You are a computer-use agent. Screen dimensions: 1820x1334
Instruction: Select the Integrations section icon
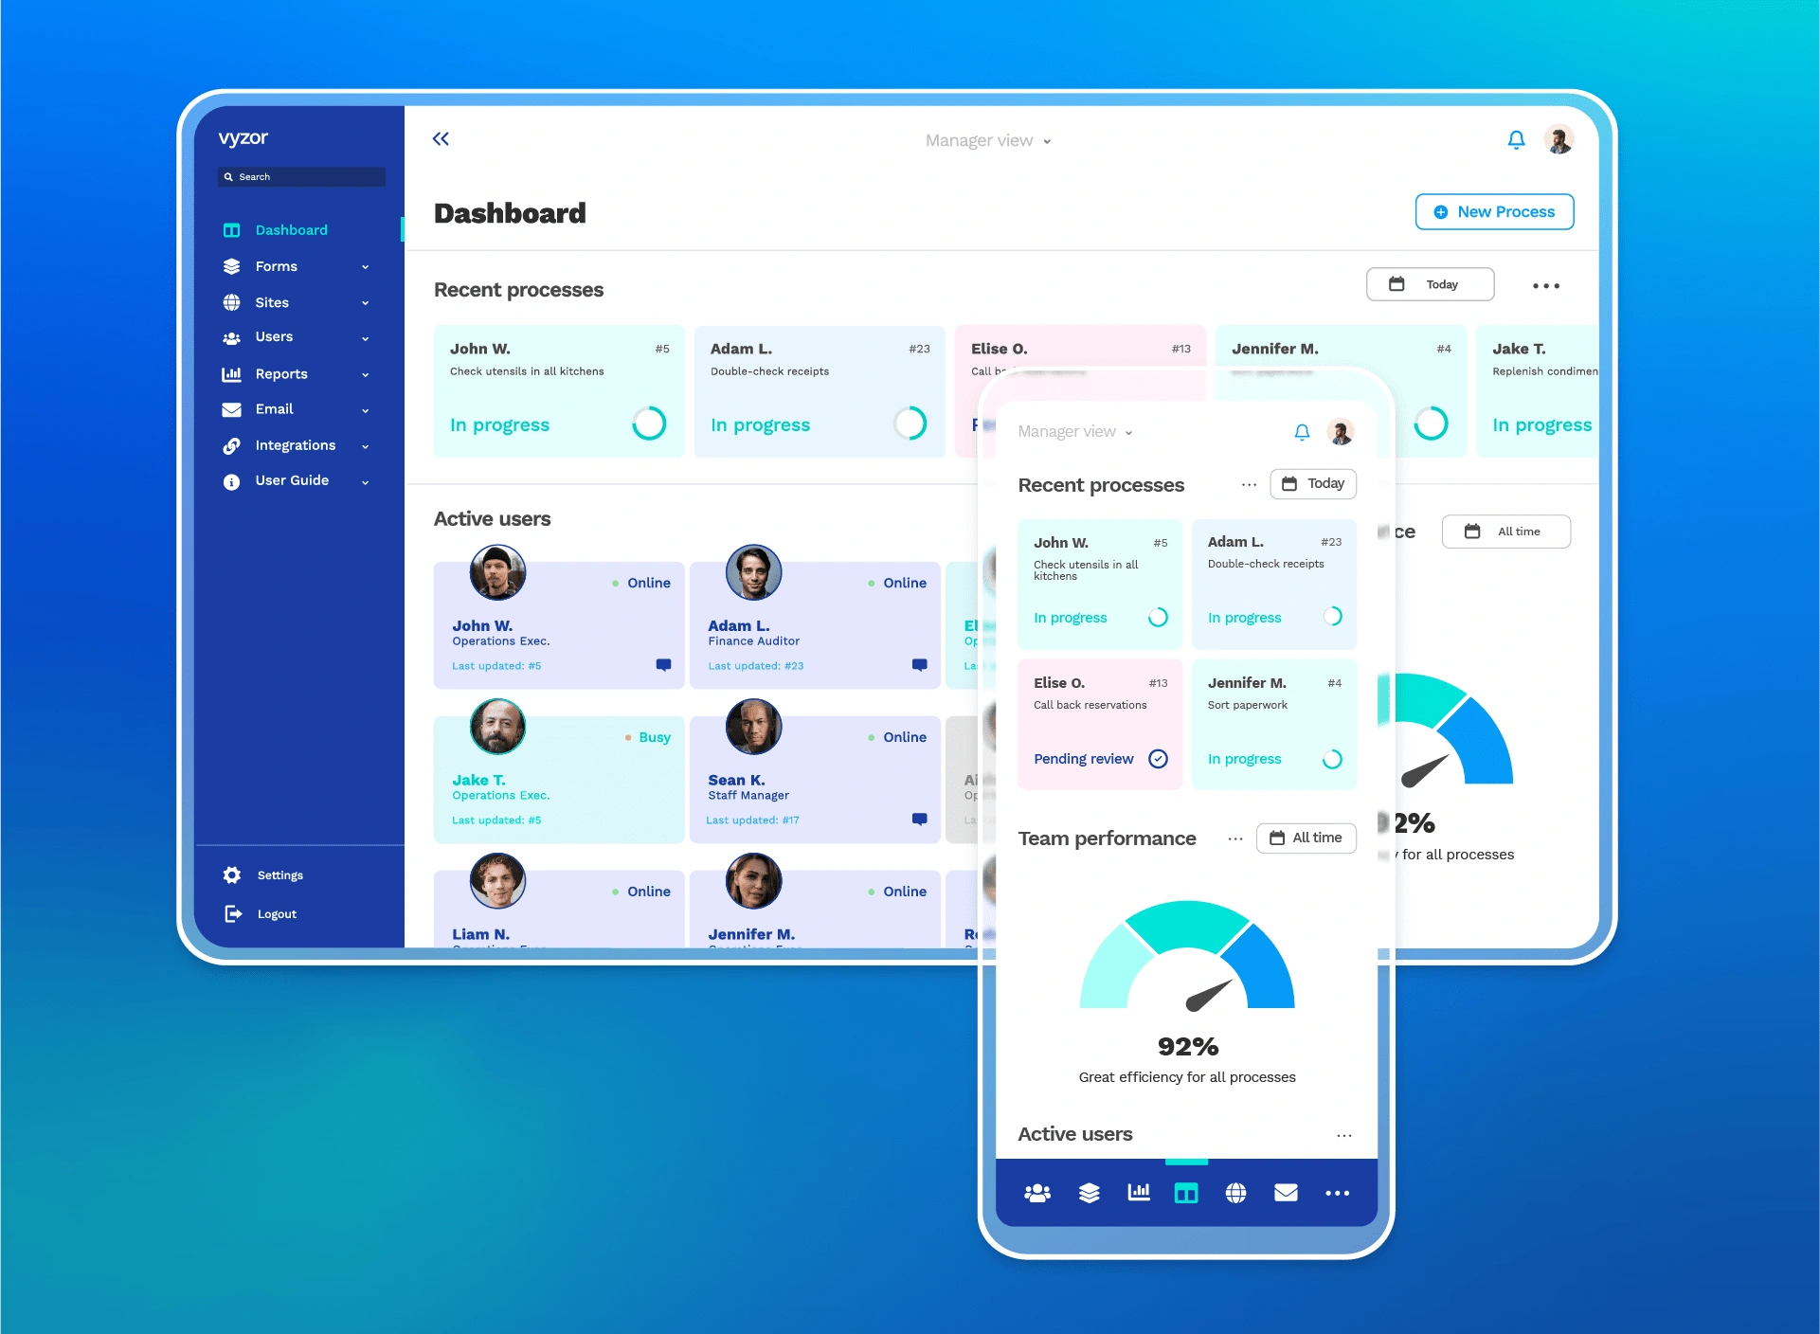230,443
